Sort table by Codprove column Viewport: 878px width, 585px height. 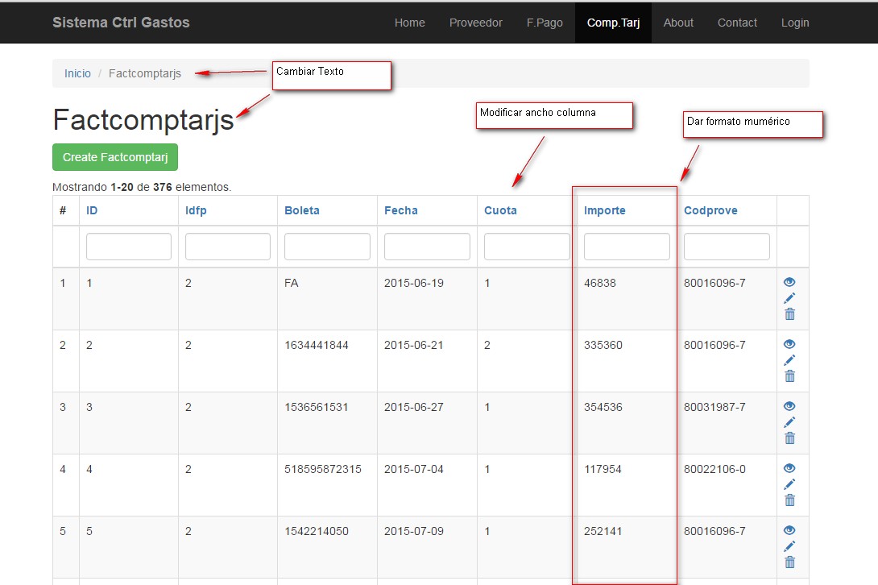pos(710,210)
